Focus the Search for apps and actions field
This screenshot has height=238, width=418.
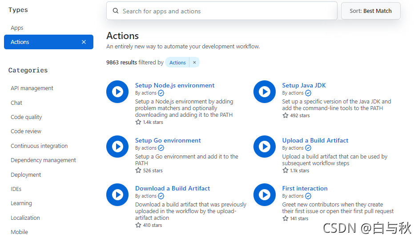[x=222, y=11]
